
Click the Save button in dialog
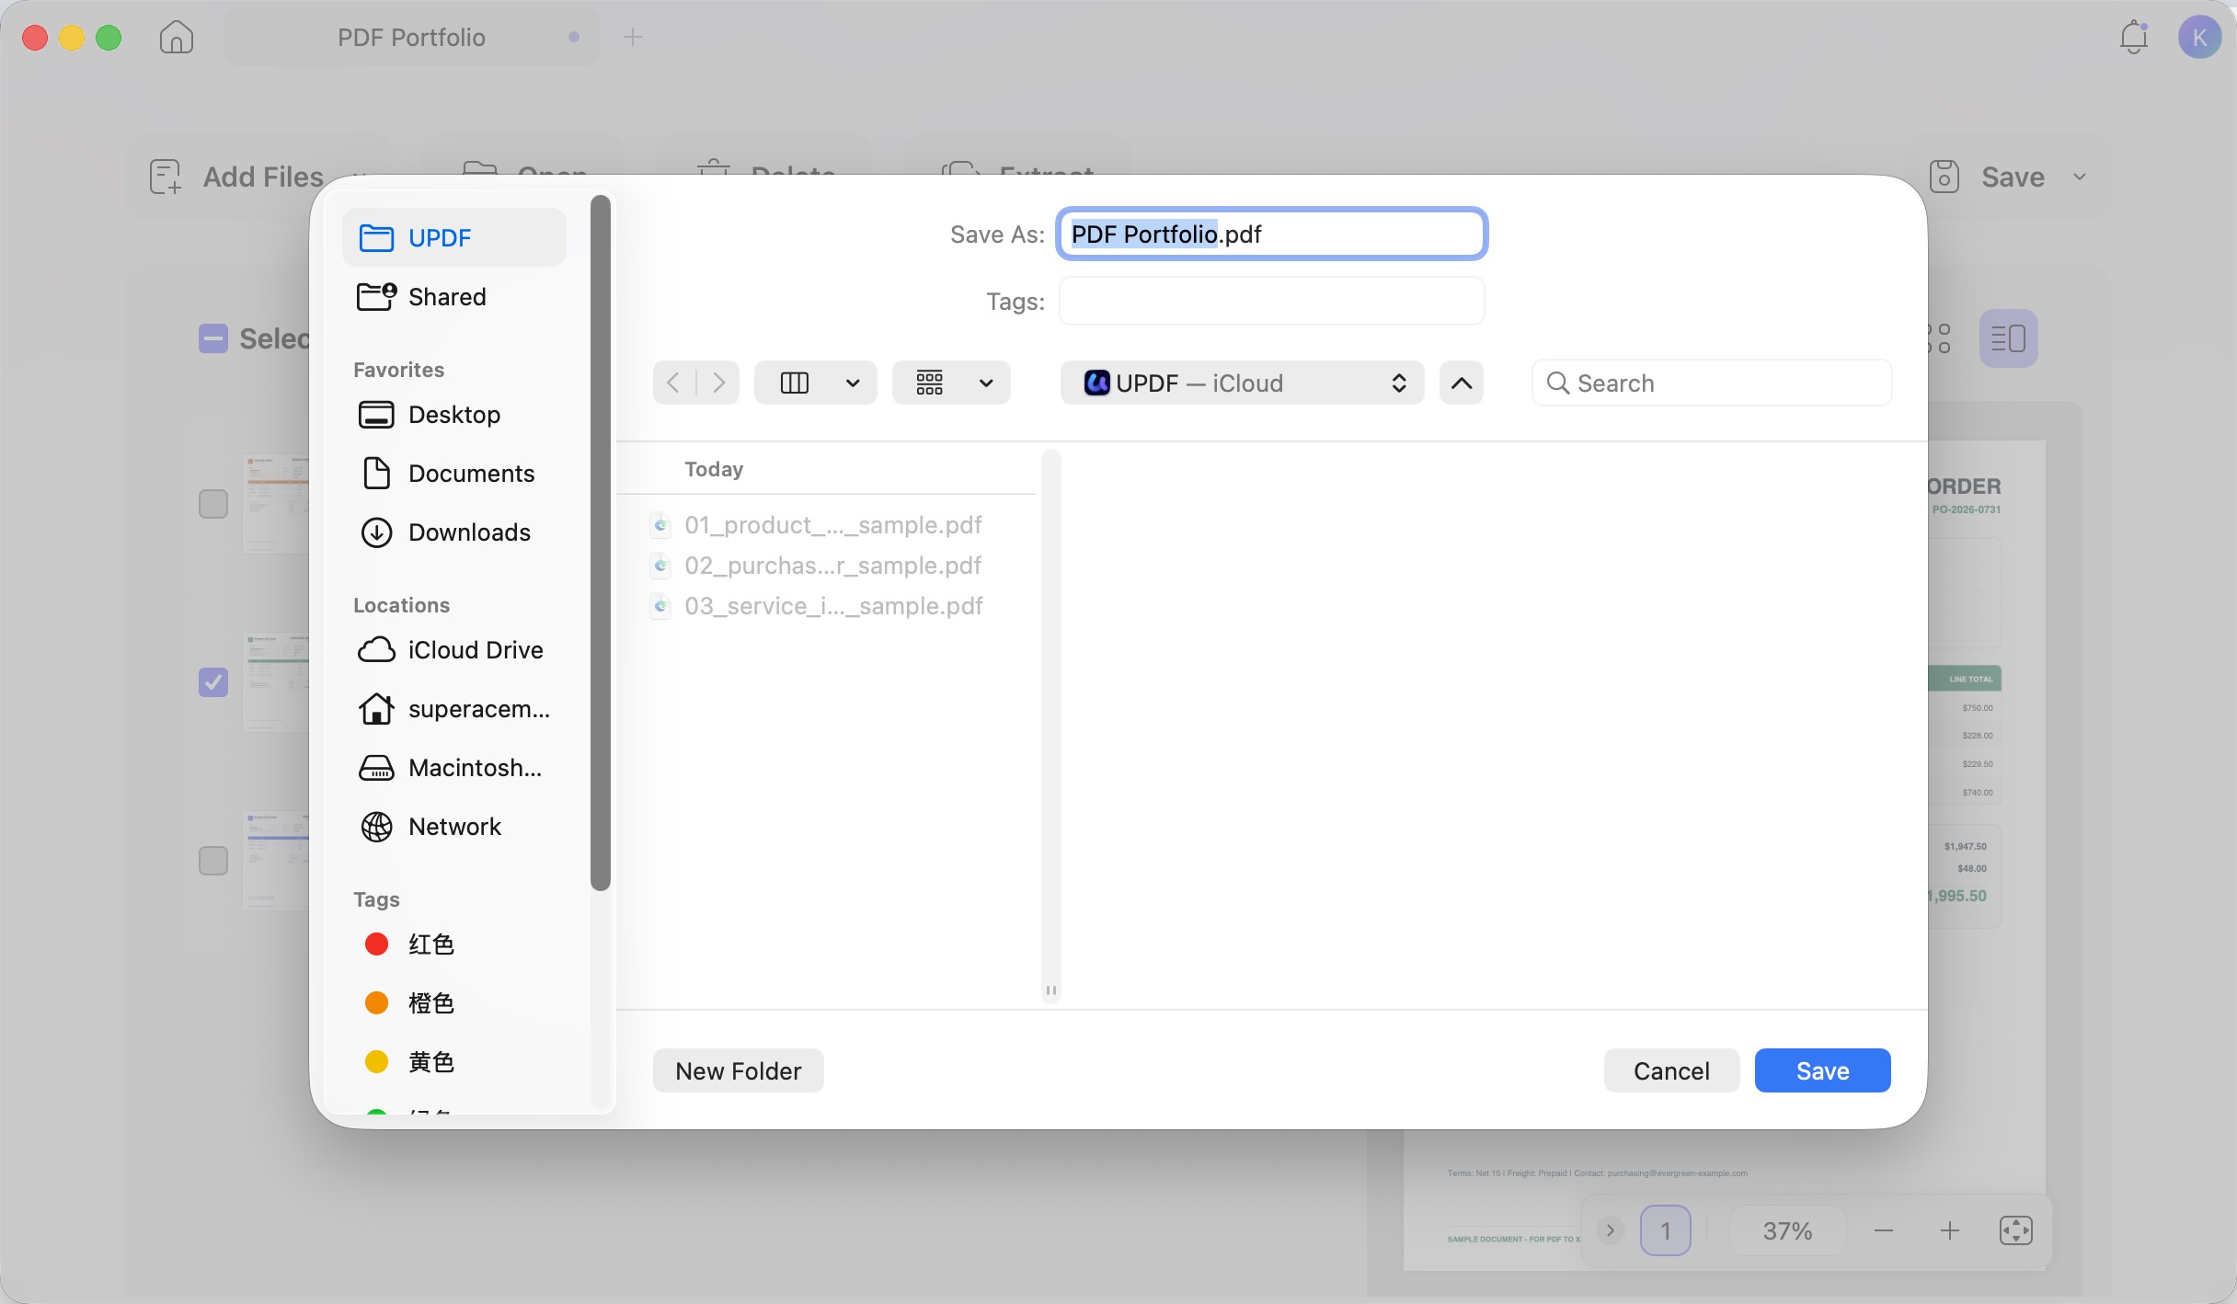click(x=1822, y=1070)
